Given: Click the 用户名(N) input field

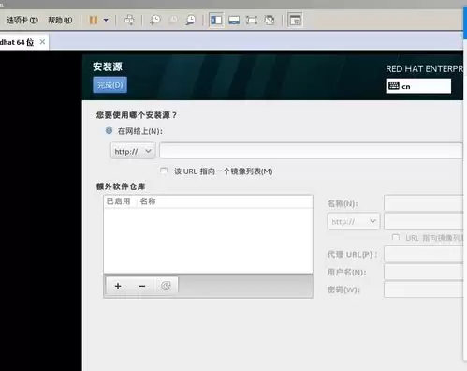Looking at the screenshot, I should click(424, 272).
